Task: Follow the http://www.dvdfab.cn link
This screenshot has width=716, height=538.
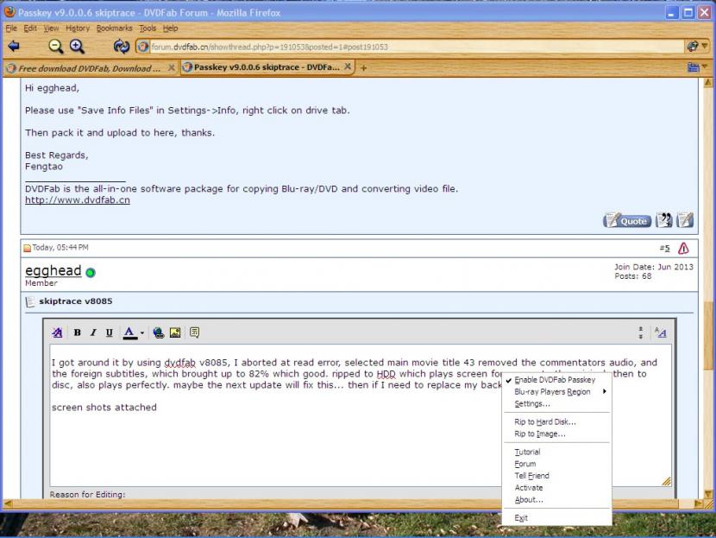Action: click(x=78, y=199)
